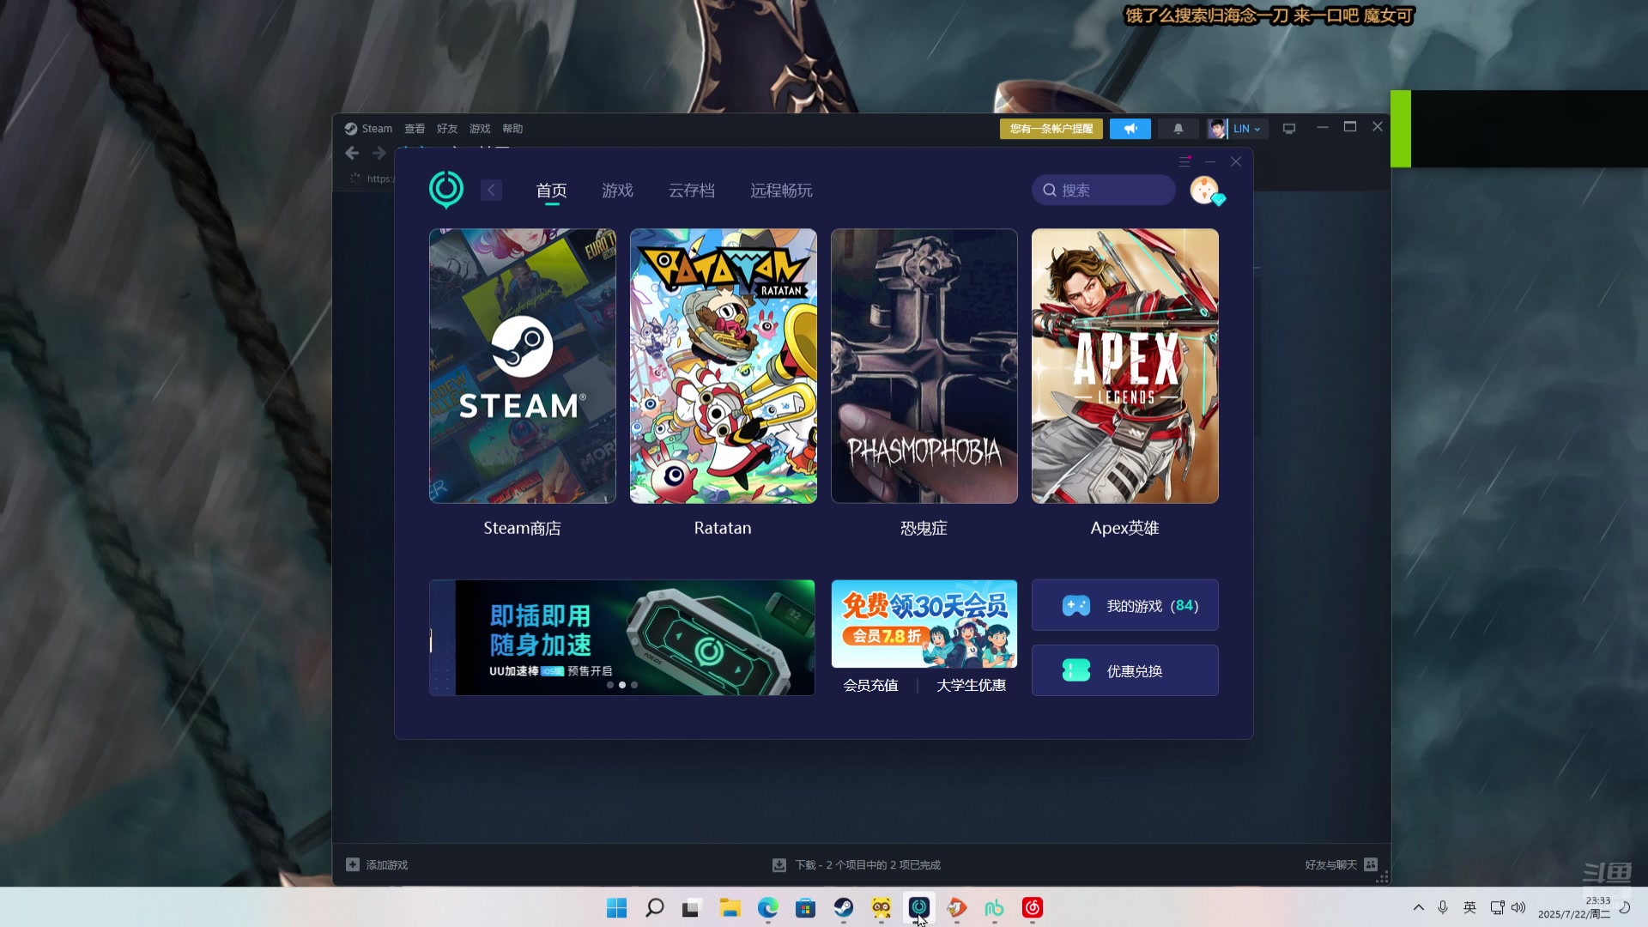Click the 您有一条帐户提醒 button in Steam
The image size is (1648, 927).
click(x=1051, y=129)
